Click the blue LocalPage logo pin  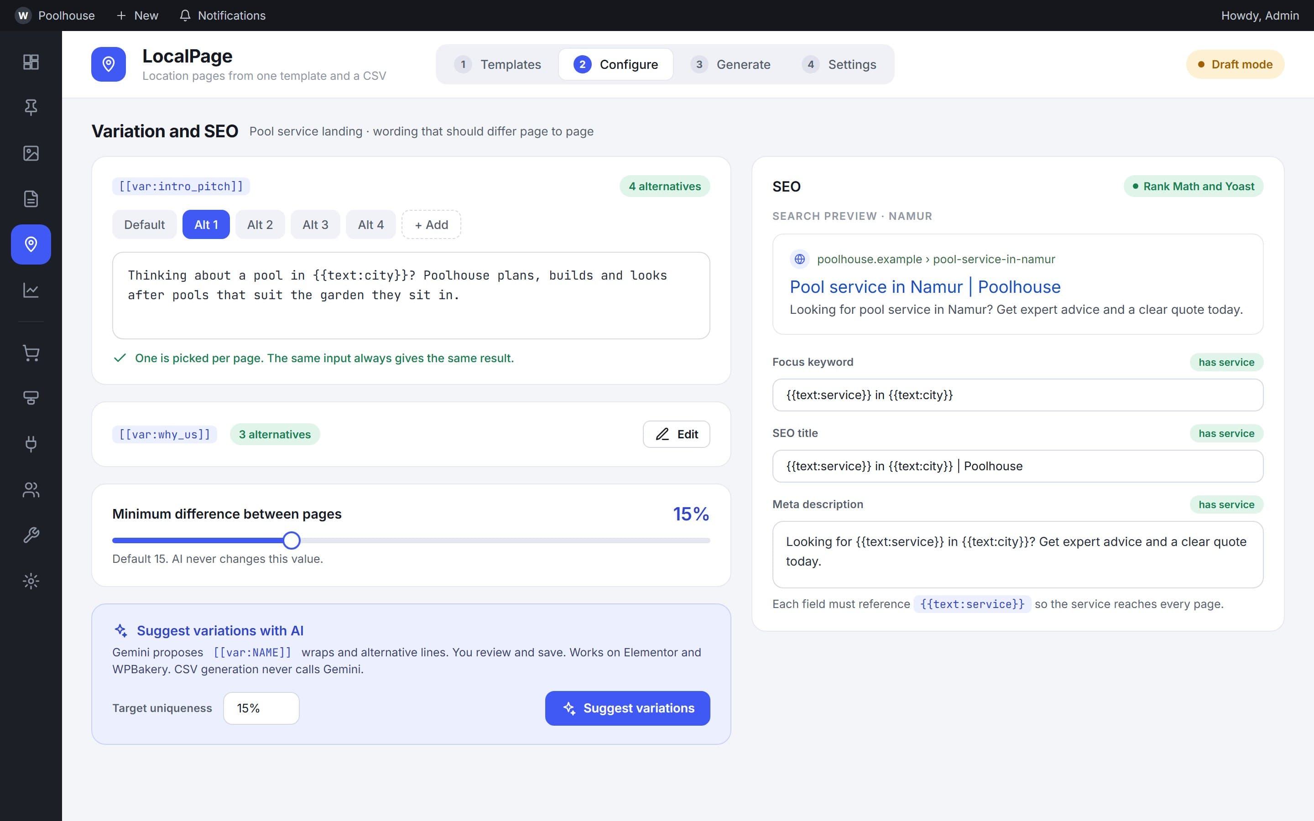coord(109,64)
